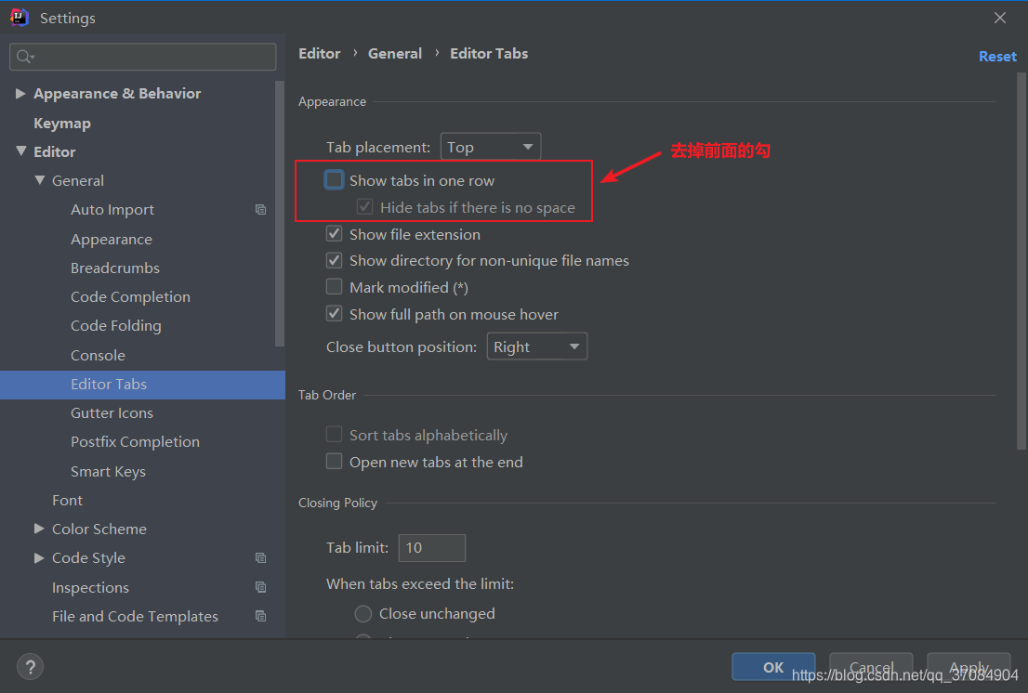
Task: Click the project-level icon beside File and Code Templates
Action: click(x=260, y=616)
